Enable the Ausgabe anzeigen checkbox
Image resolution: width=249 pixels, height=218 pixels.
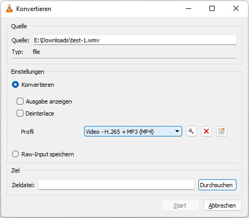[x=20, y=101]
